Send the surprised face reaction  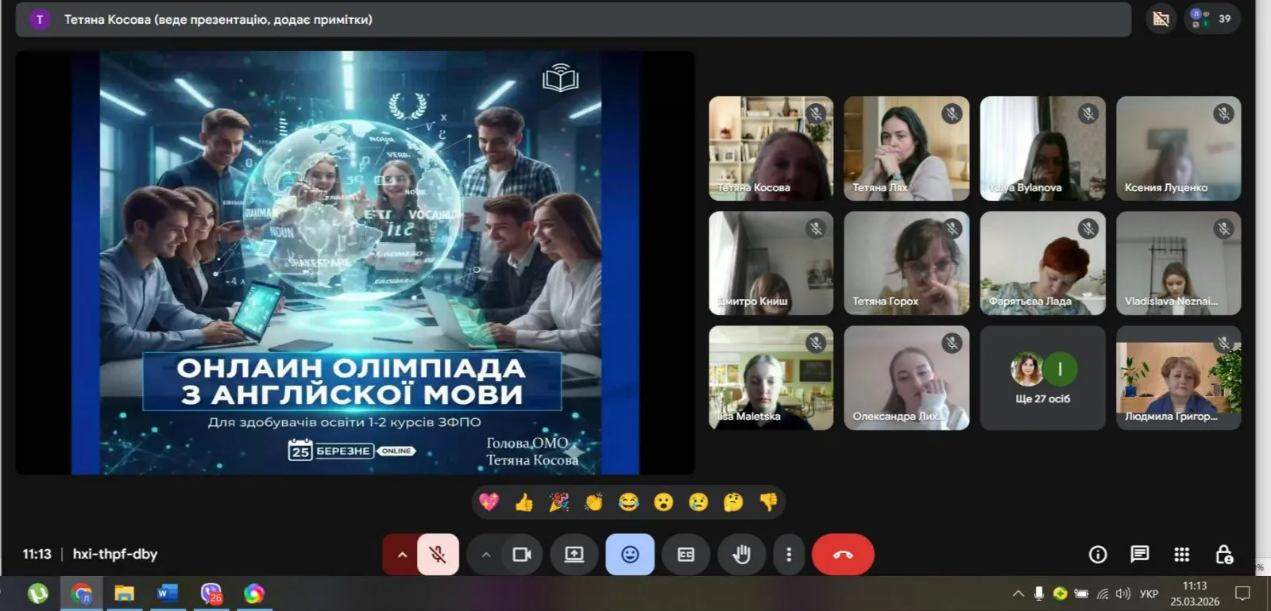[x=664, y=502]
